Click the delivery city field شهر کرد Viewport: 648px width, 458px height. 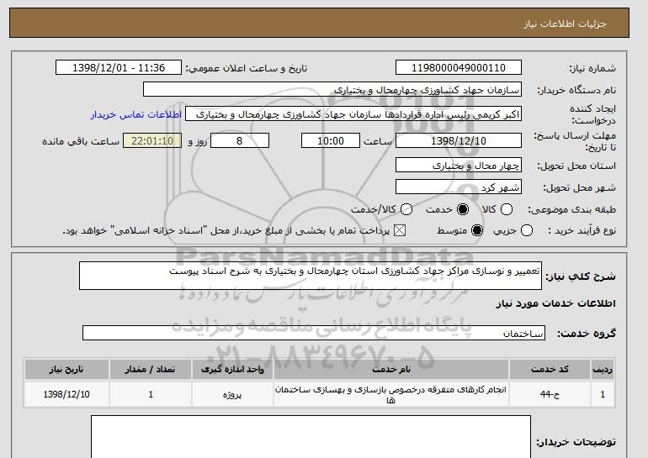[x=459, y=187]
